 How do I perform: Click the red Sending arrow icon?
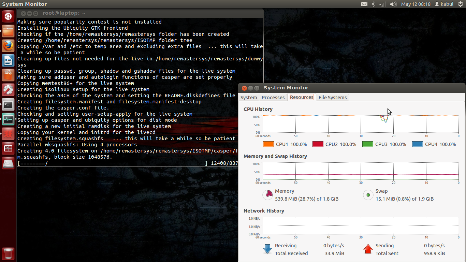coord(368,249)
